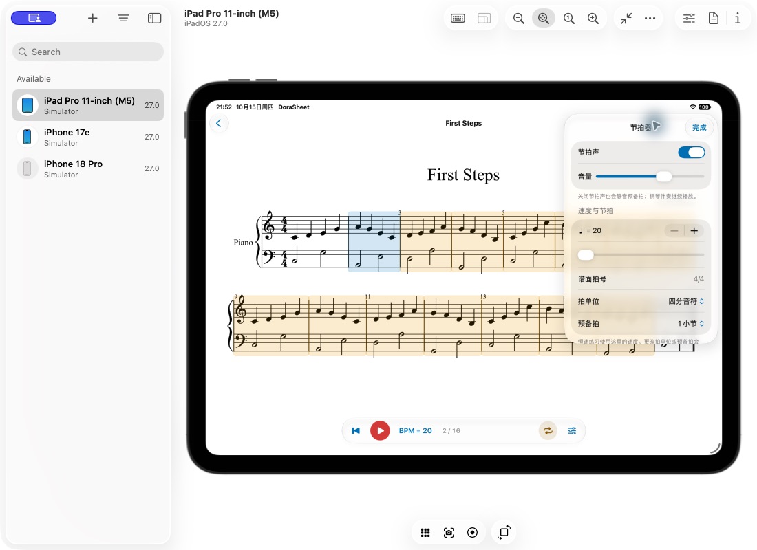Tap the BPM = 20 label
The image size is (757, 550).
point(415,431)
